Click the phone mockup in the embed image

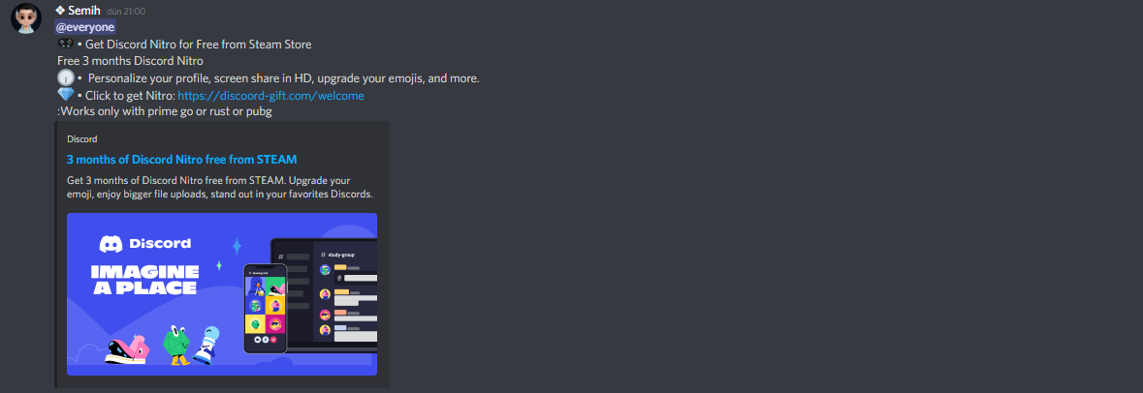coord(266,309)
